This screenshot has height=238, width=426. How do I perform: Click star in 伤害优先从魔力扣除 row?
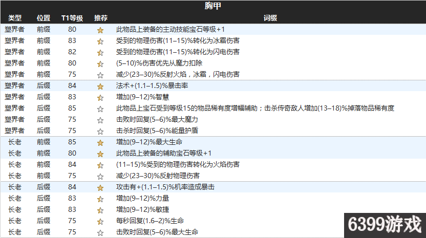(x=100, y=64)
